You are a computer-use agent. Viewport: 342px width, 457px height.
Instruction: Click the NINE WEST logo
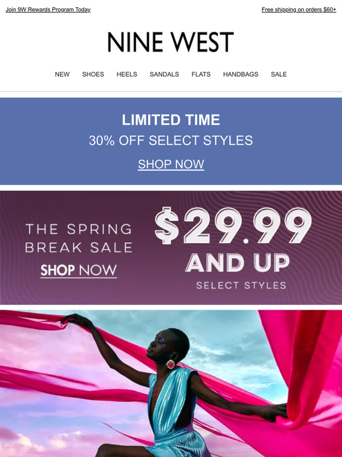[x=171, y=43]
